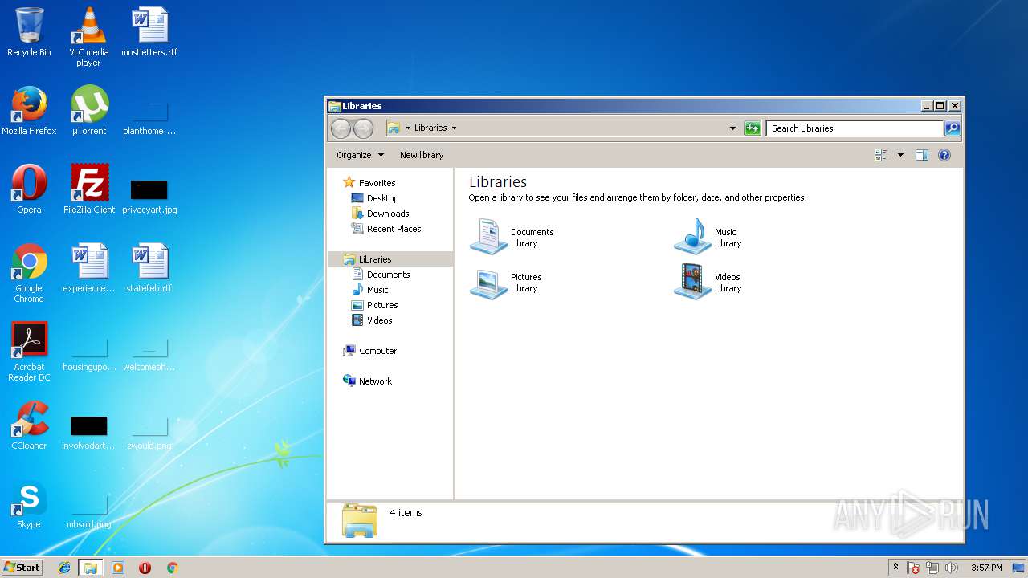This screenshot has height=578, width=1028.
Task: Open volume control in tray
Action: (952, 568)
